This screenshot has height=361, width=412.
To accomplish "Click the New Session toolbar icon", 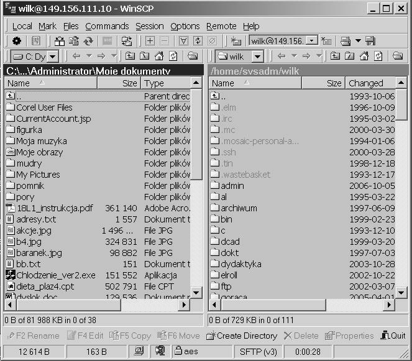I will (x=236, y=41).
